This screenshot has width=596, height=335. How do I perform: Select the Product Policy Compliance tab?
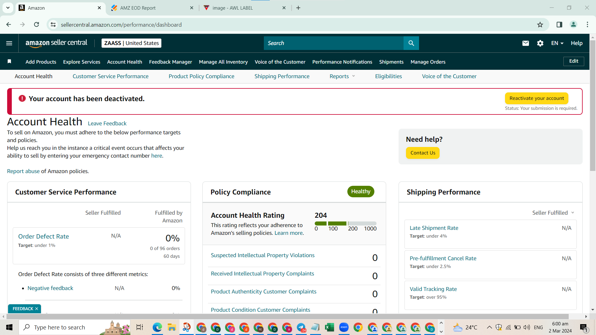(x=201, y=76)
